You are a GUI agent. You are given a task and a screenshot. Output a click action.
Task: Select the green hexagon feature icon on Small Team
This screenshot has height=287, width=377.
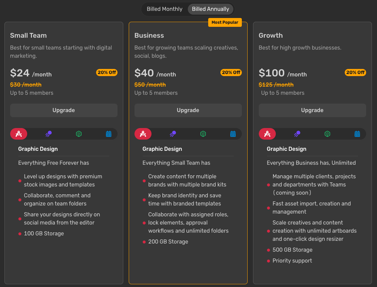tap(79, 134)
